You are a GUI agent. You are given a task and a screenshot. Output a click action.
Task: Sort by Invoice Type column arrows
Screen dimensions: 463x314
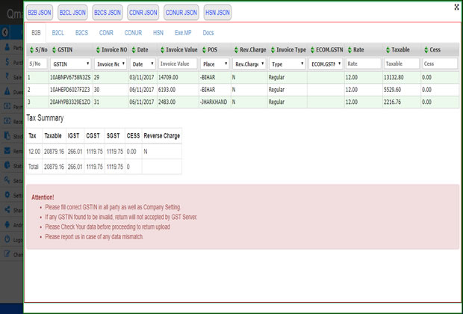click(273, 50)
